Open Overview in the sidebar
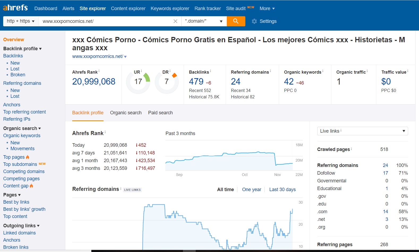Image resolution: width=419 pixels, height=252 pixels. click(x=14, y=40)
